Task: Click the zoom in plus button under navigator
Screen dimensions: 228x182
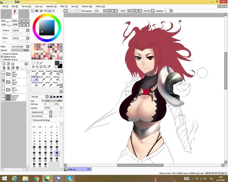Action: tap(24, 21)
